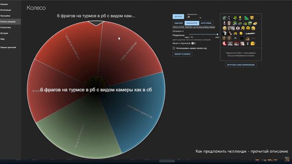Image resolution: width=292 pixels, height=164 pixels.
Task: Choose the purple-white checkered ball emote
Action: (x=238, y=28)
